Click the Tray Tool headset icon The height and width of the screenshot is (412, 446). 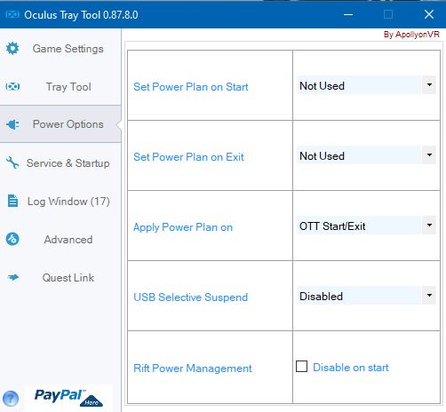(x=12, y=87)
